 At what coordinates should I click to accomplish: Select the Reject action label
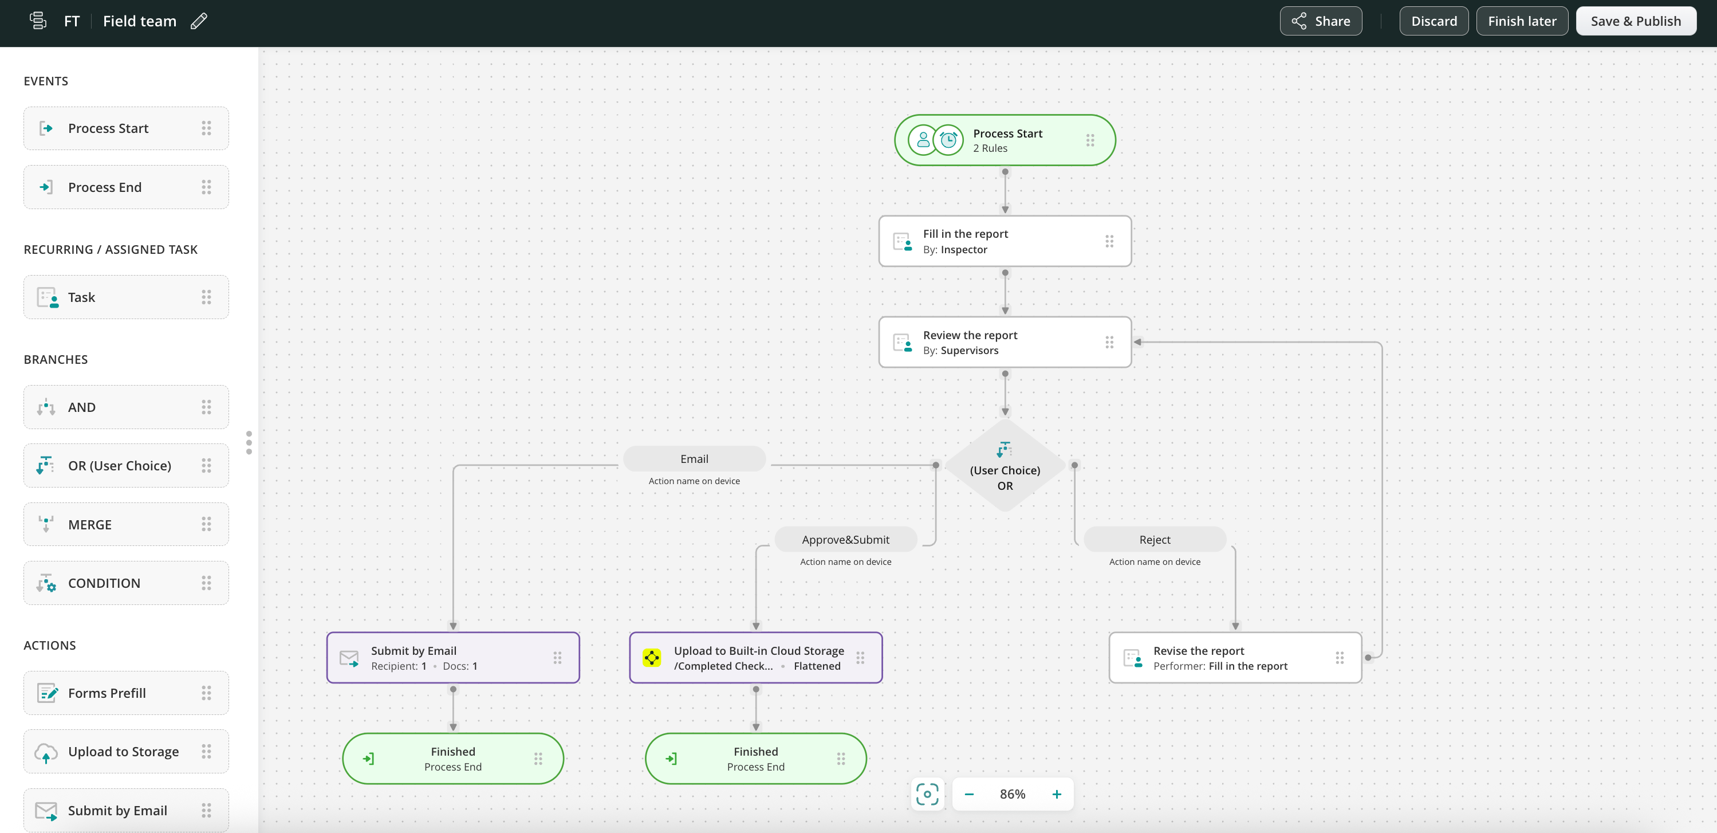[1155, 540]
